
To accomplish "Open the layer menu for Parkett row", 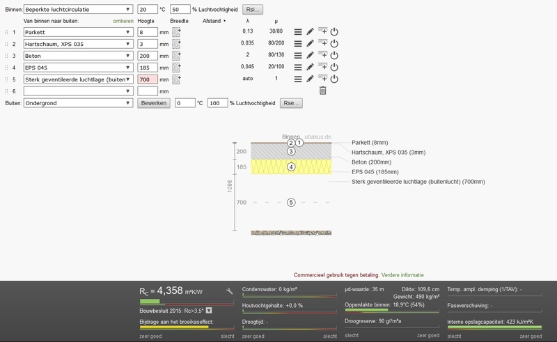I will [x=298, y=32].
